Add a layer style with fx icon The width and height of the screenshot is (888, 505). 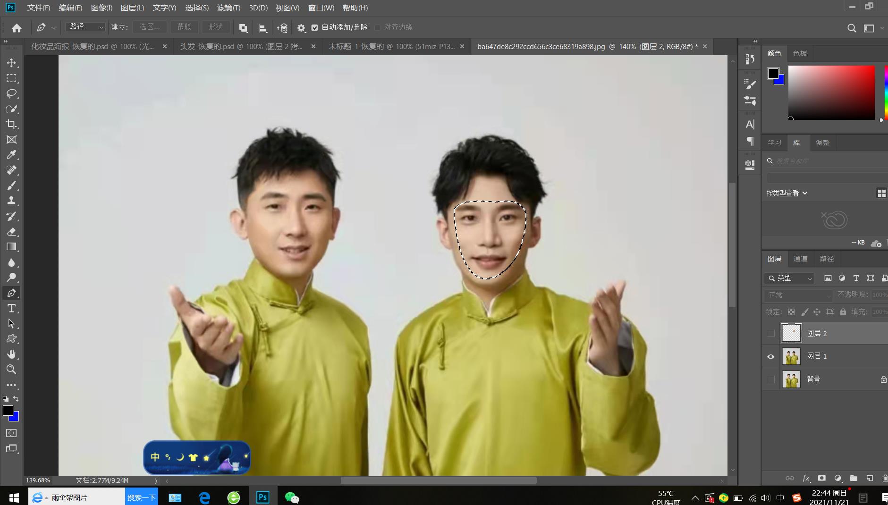806,478
